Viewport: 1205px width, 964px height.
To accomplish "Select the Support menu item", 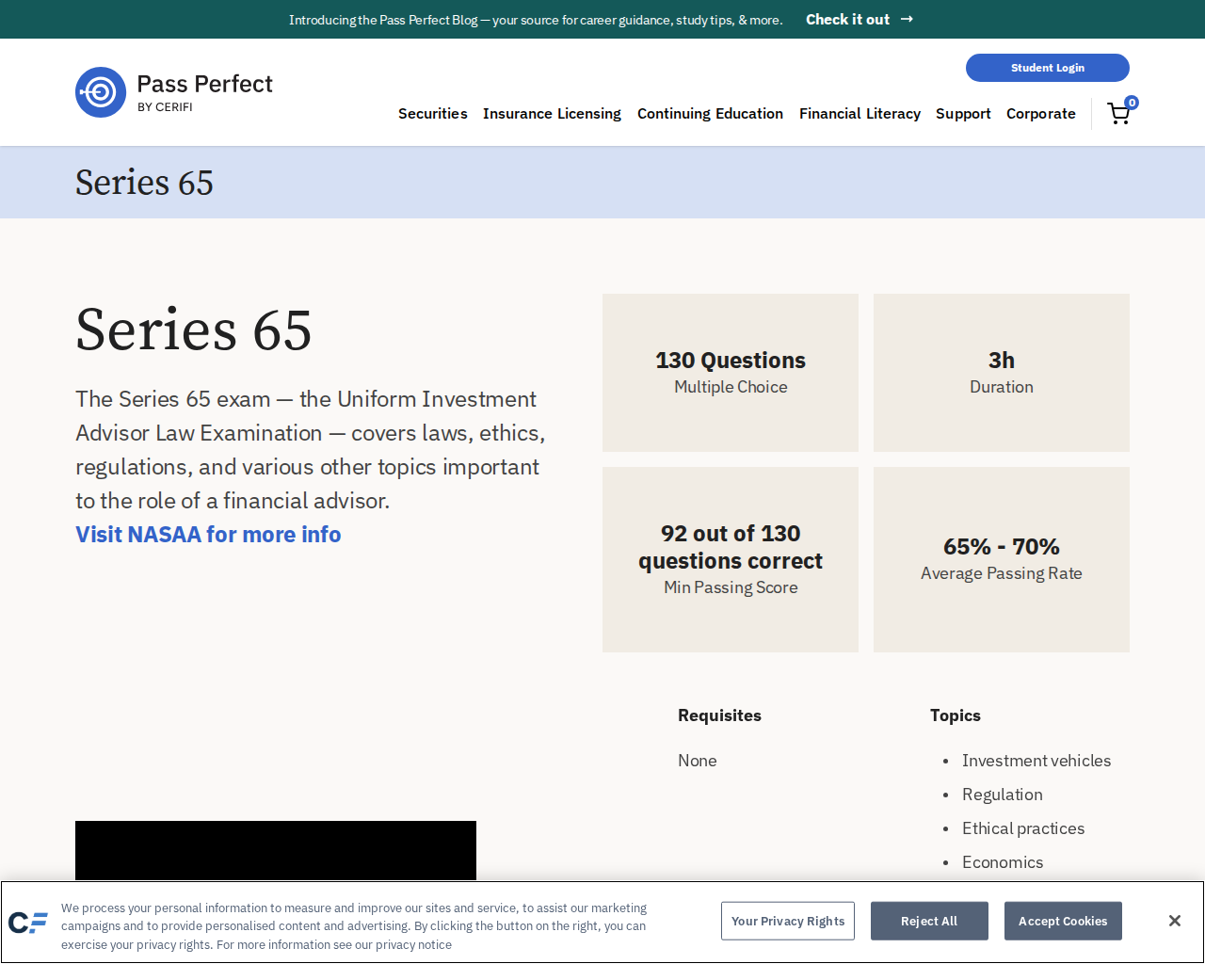I will click(x=962, y=113).
